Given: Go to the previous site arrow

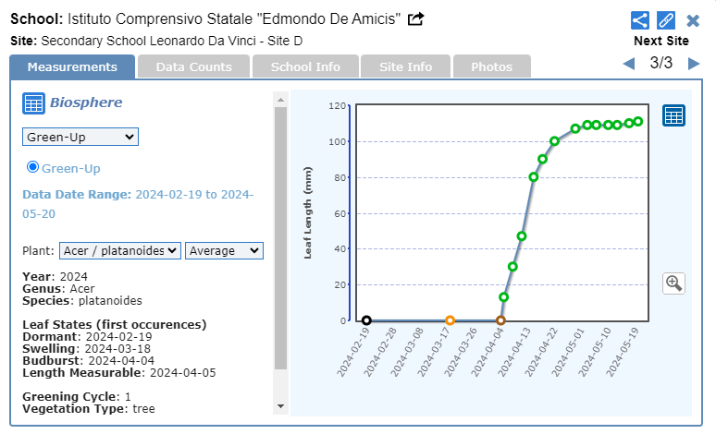Looking at the screenshot, I should [x=629, y=64].
